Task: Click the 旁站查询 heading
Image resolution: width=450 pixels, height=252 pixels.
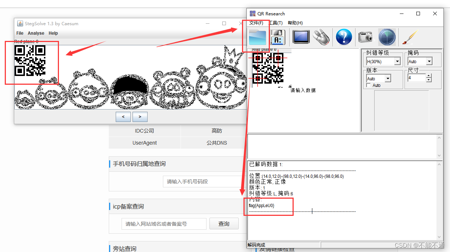Action: coord(124,249)
